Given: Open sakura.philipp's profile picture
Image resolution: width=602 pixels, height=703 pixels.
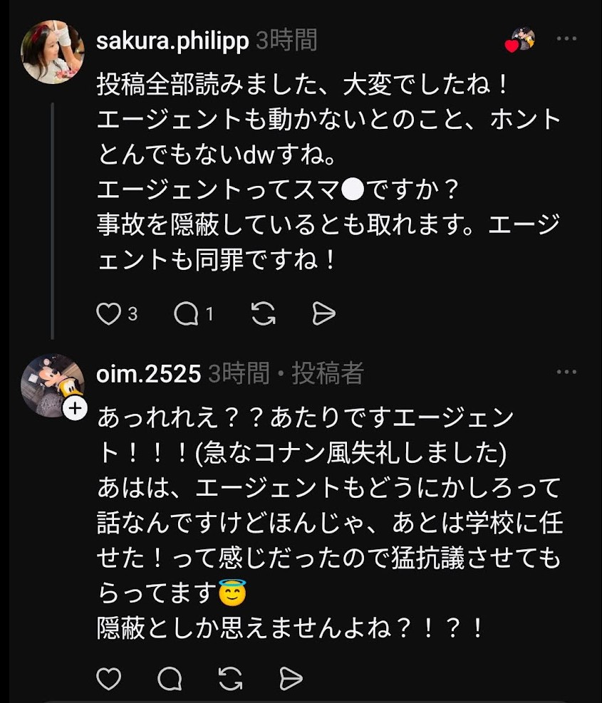Looking at the screenshot, I should 53,52.
